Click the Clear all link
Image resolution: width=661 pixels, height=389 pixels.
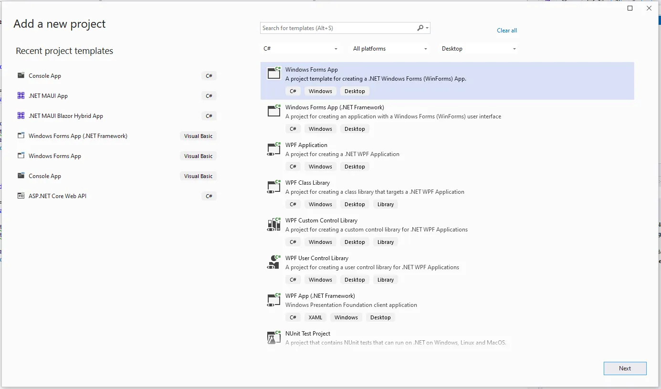point(506,31)
